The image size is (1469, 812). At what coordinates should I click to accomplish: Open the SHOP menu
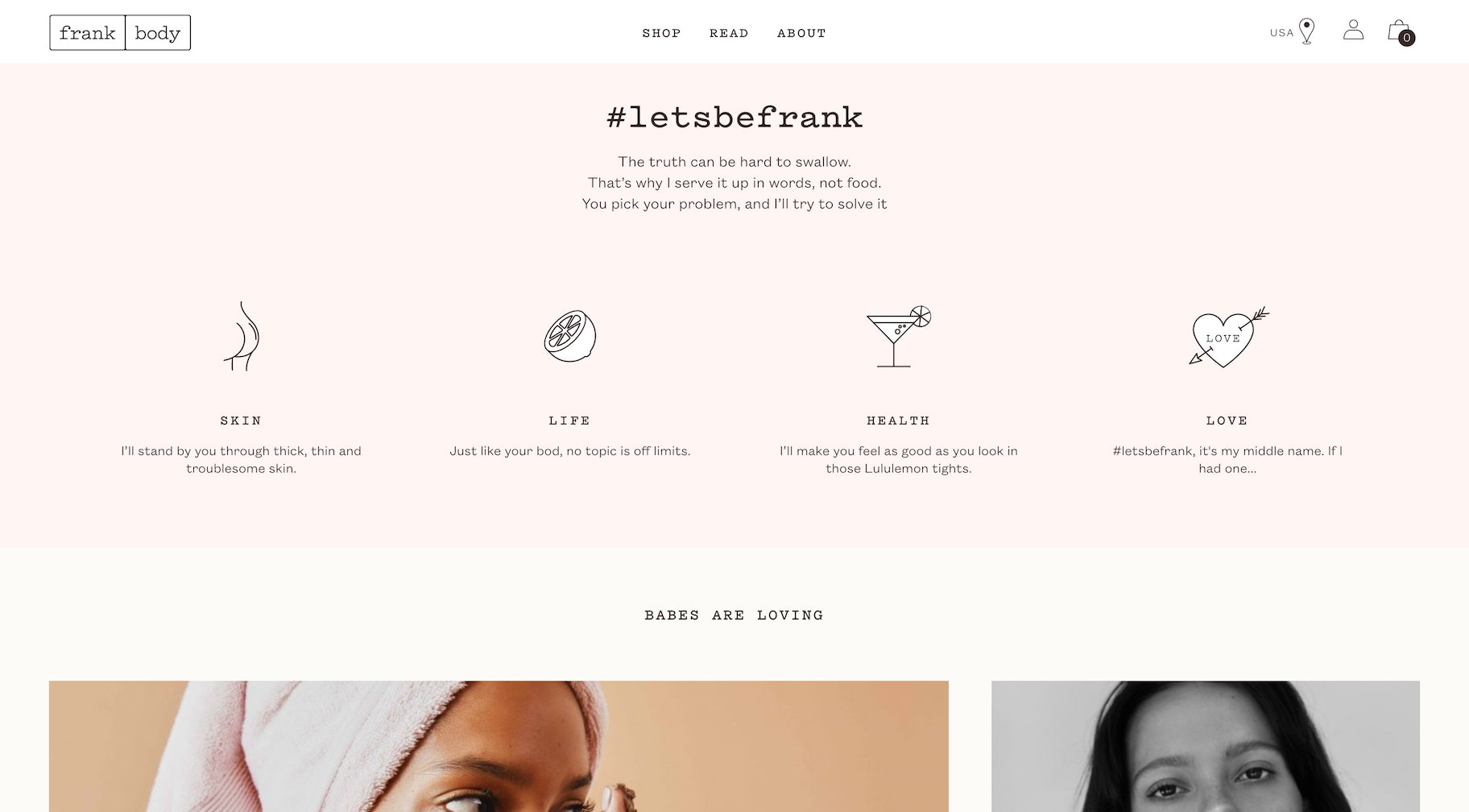click(x=661, y=33)
